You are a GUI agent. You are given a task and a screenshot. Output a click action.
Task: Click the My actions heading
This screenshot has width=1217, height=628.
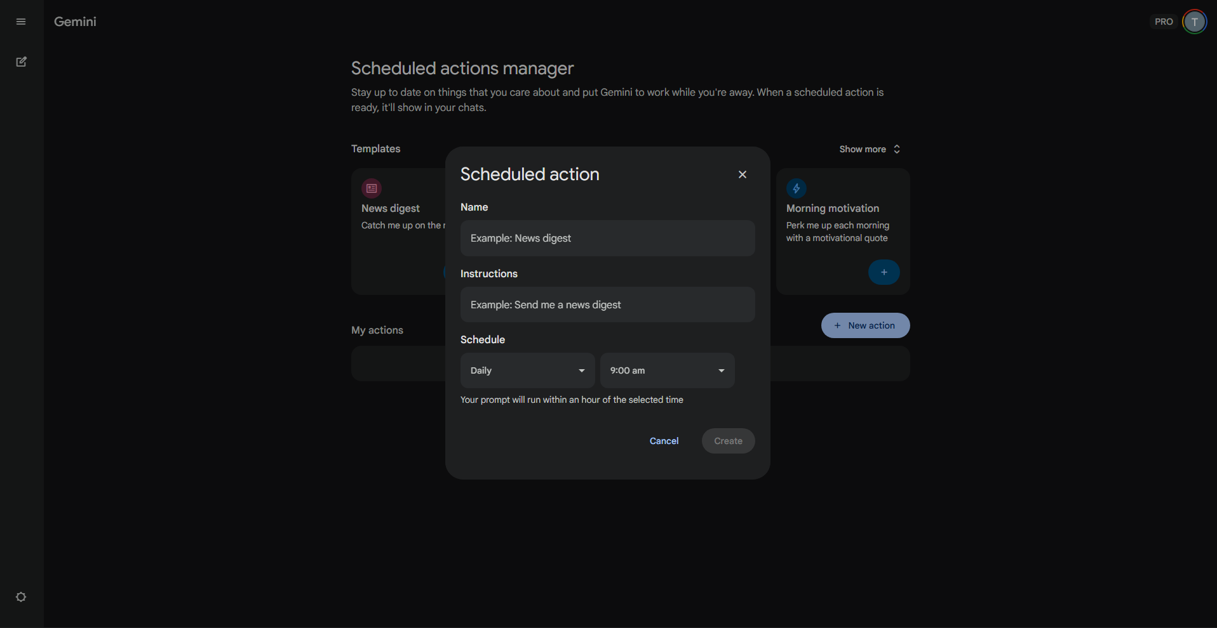pos(377,330)
